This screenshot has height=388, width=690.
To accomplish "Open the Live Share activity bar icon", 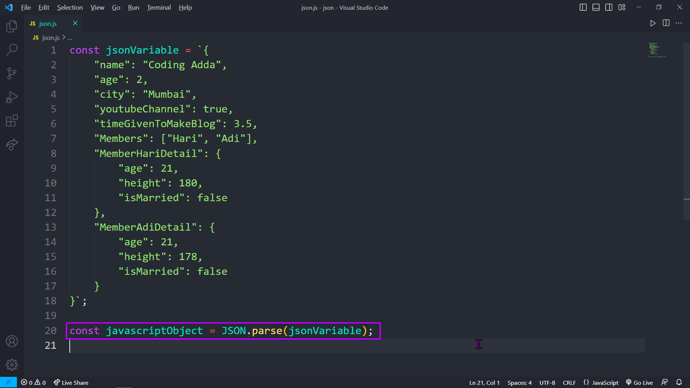I will point(12,145).
